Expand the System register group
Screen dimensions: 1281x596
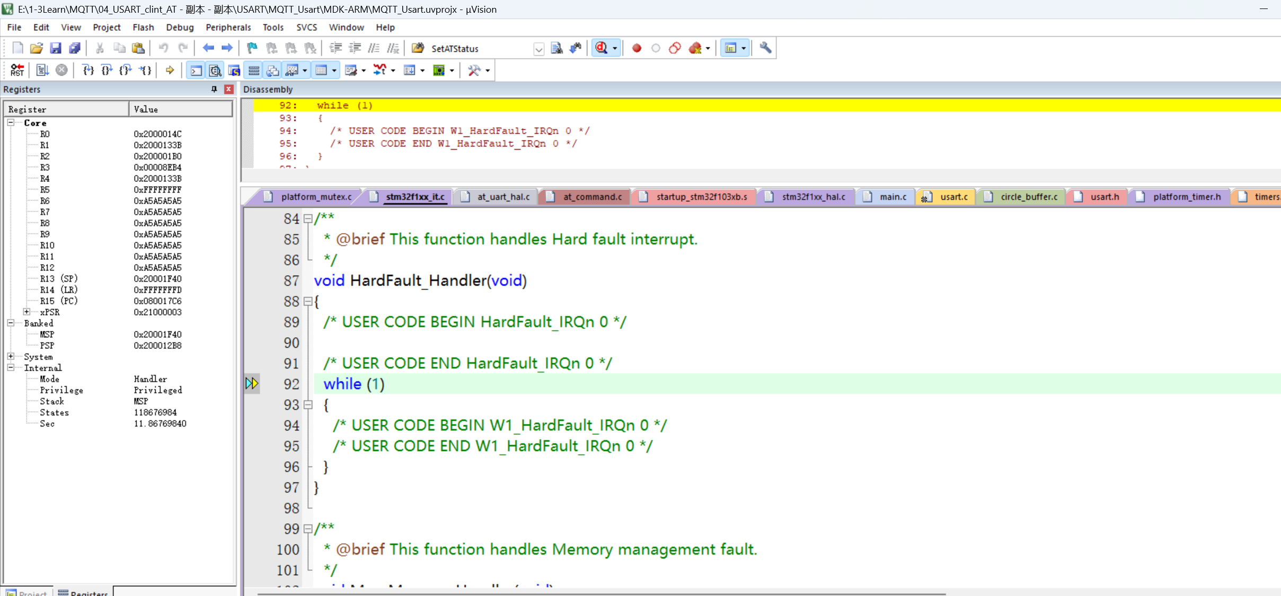coord(11,356)
